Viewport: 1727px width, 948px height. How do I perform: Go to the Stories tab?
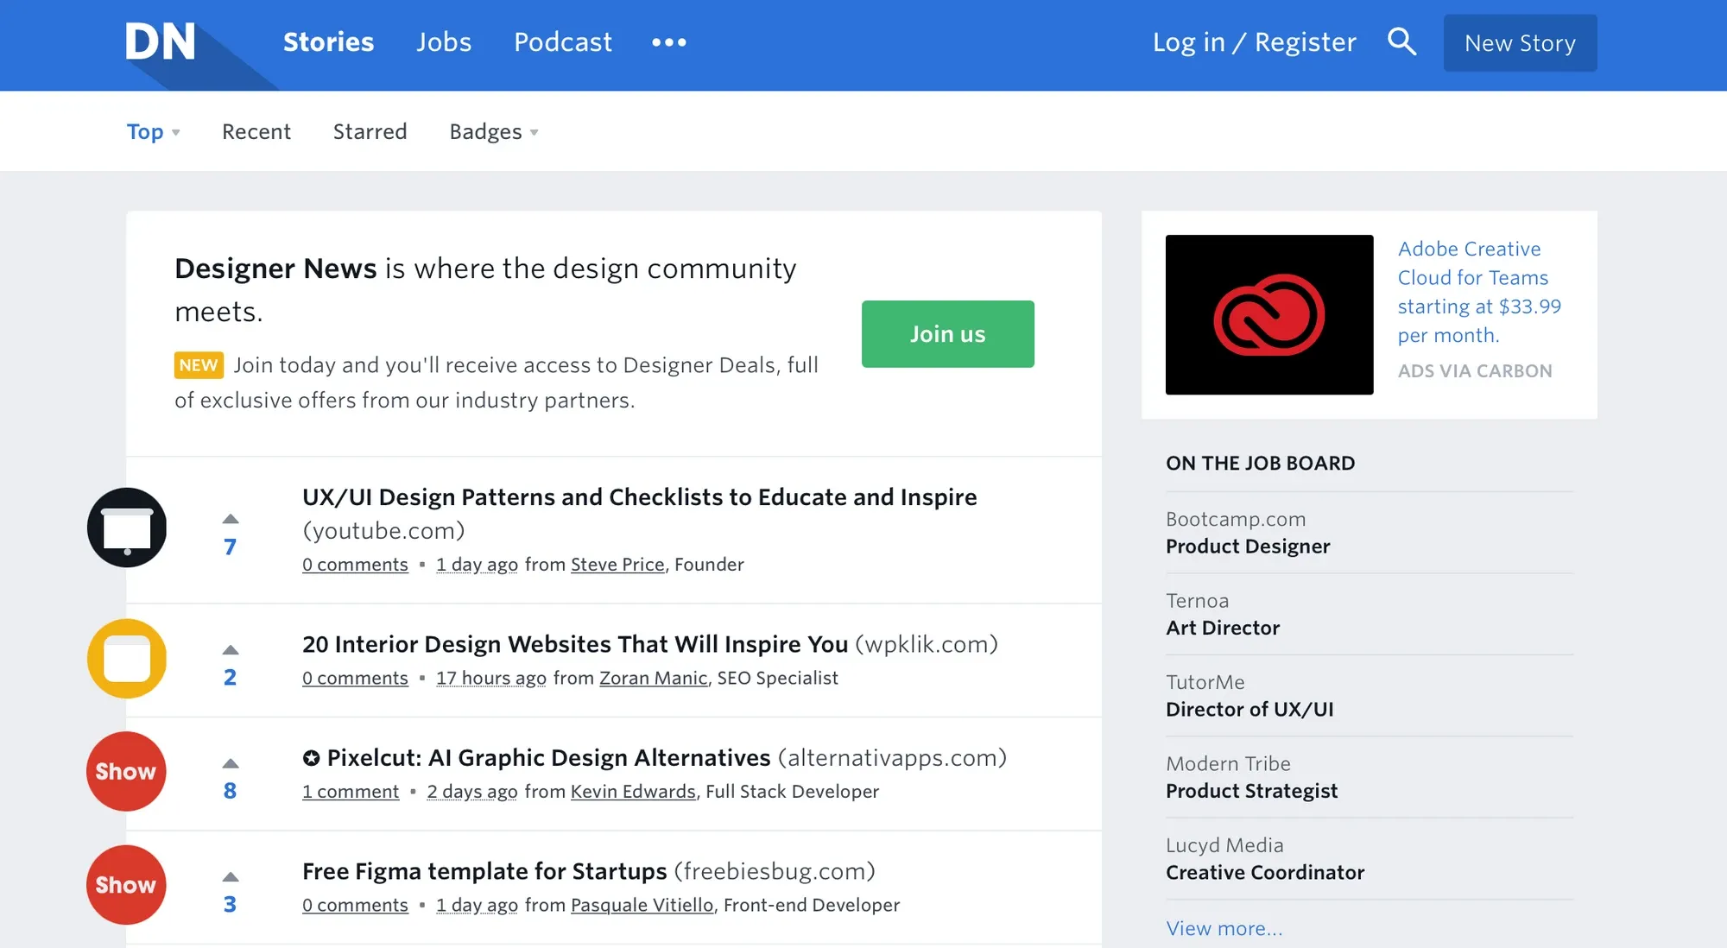click(328, 41)
